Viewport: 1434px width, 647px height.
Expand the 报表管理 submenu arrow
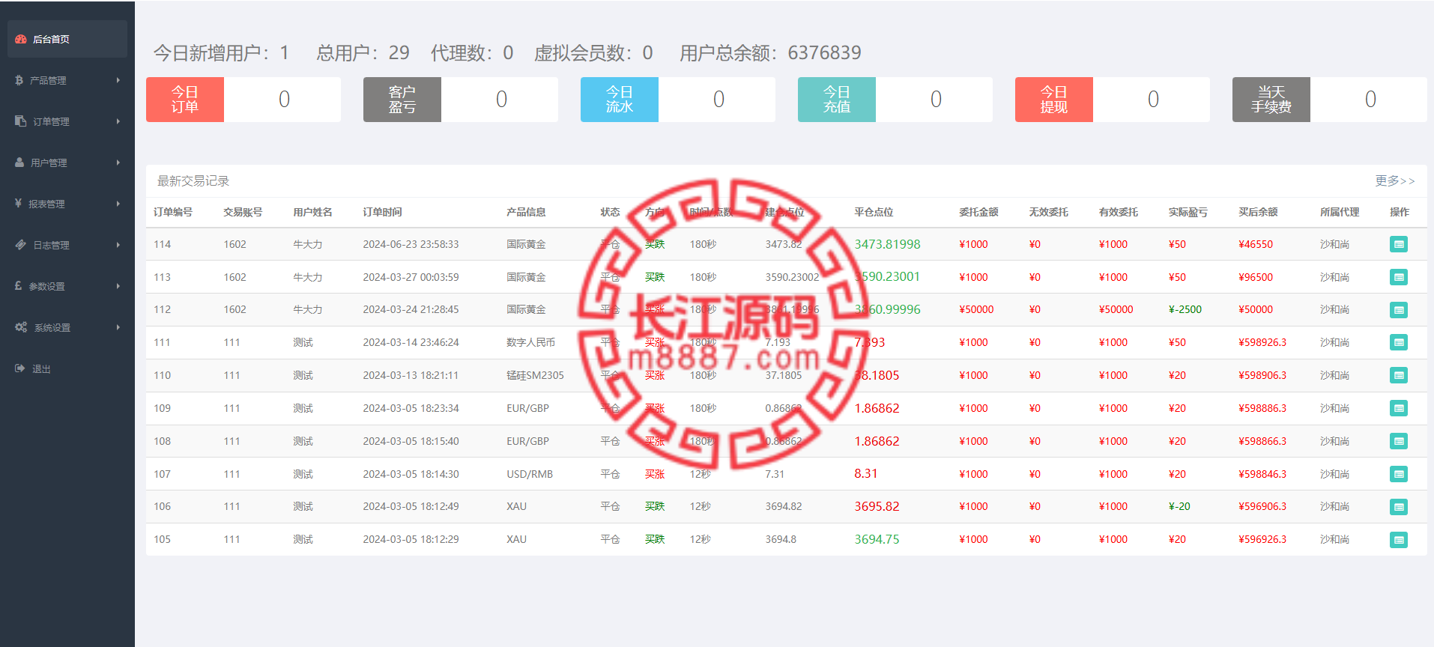click(x=118, y=204)
